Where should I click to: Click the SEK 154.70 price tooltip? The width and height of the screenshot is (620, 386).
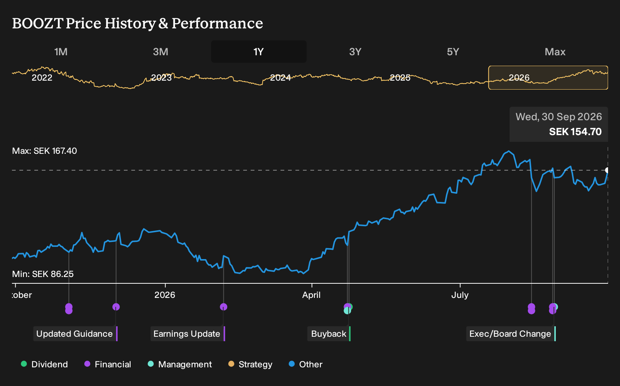point(559,124)
